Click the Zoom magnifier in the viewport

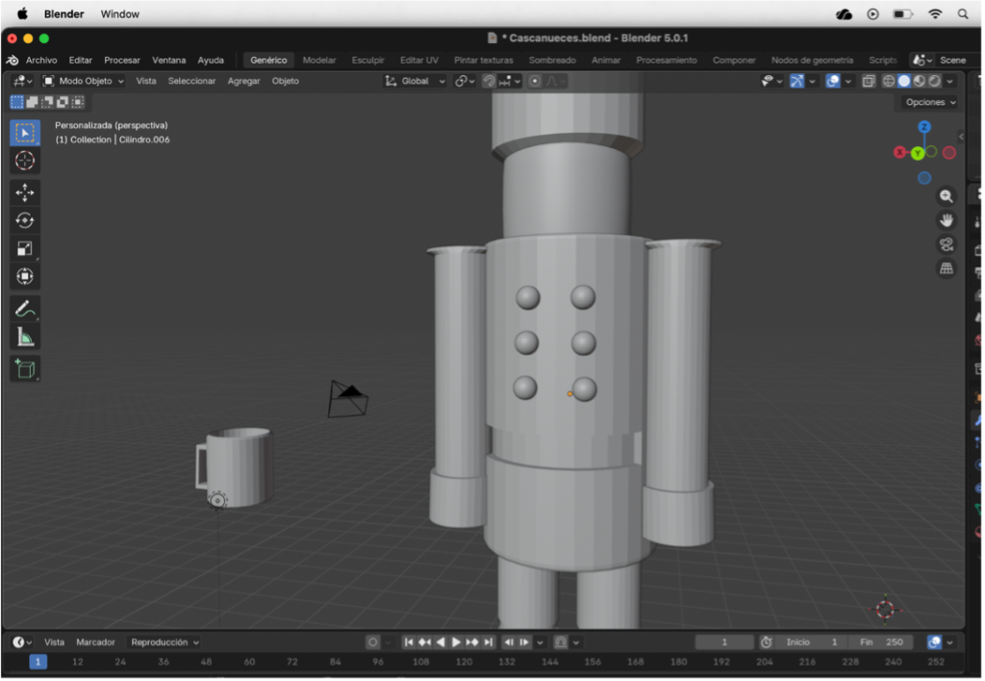947,195
